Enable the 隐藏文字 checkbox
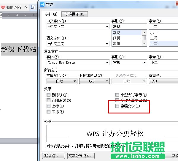This screenshot has width=178, height=161. [x=117, y=106]
